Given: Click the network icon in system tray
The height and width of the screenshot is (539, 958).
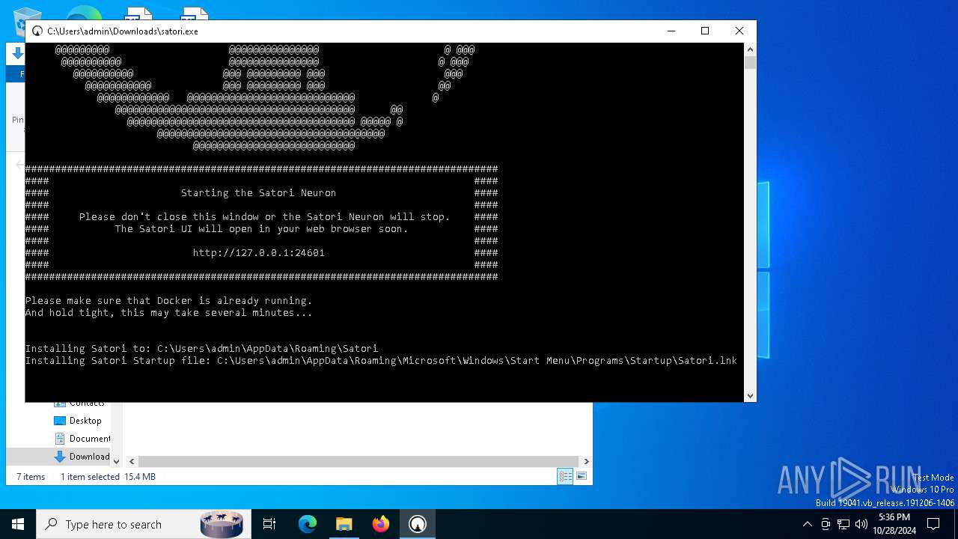Looking at the screenshot, I should pyautogui.click(x=843, y=524).
